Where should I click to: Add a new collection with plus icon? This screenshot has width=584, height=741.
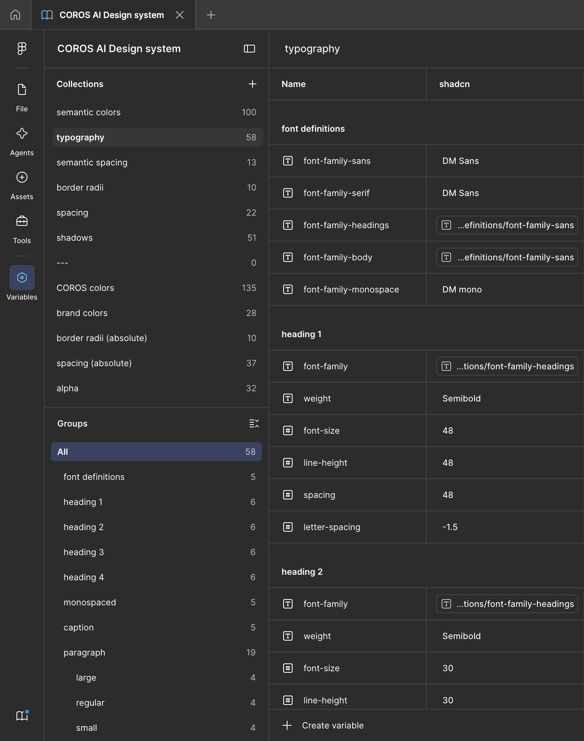(253, 84)
